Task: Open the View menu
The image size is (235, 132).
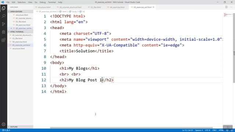Action: (30, 2)
